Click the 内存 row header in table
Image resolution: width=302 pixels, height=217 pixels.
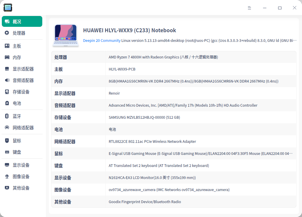[59, 81]
